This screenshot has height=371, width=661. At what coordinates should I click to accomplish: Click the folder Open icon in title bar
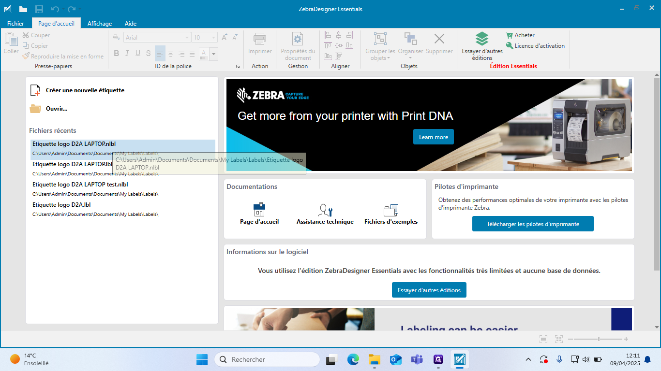click(23, 9)
